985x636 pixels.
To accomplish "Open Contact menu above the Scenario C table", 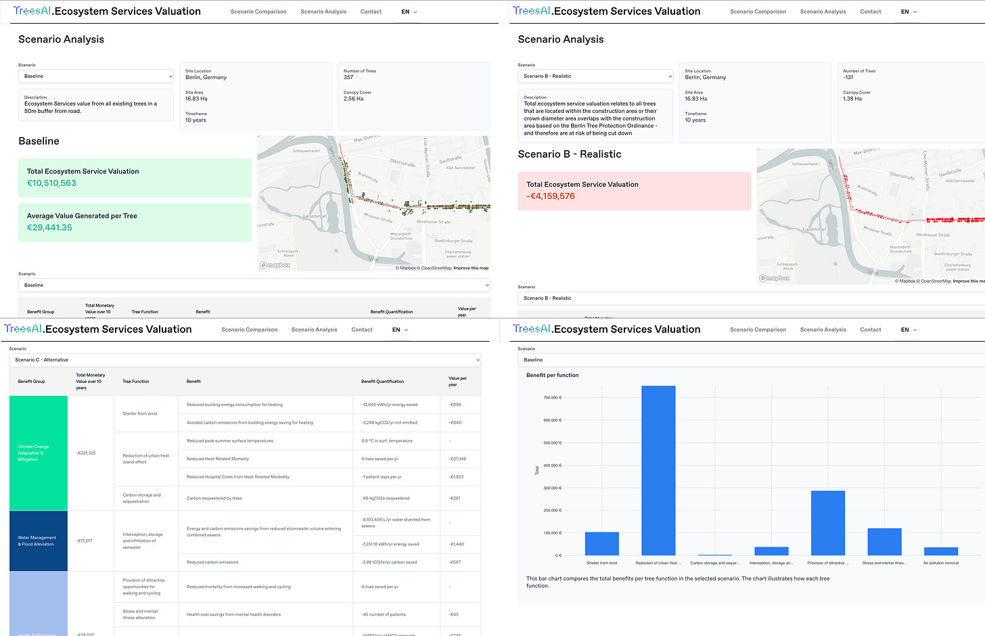I will click(x=362, y=330).
